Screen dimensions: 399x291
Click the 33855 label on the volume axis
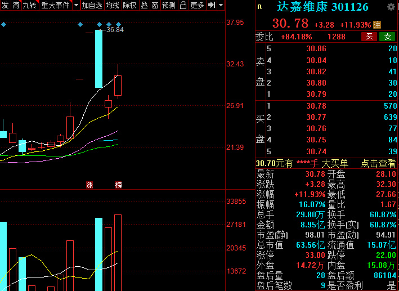tap(236, 202)
